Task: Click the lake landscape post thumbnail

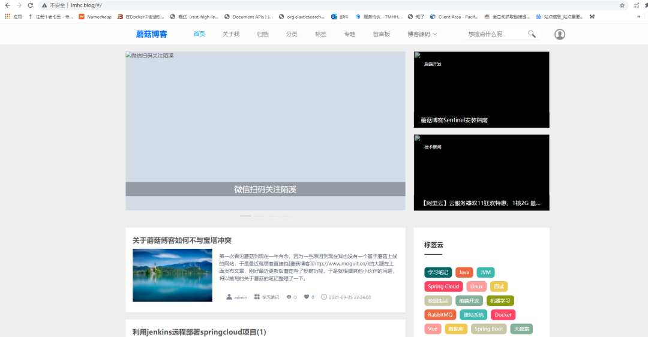Action: (x=172, y=275)
